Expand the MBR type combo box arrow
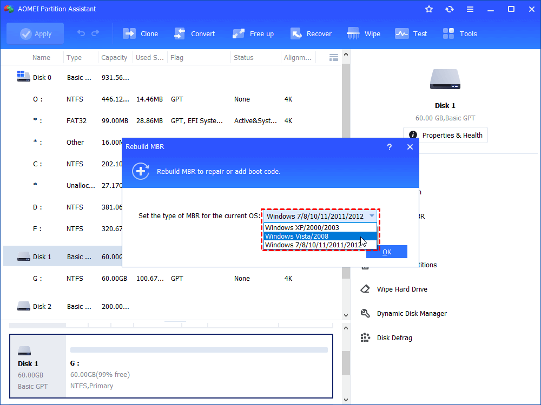Image resolution: width=541 pixels, height=405 pixels. (x=372, y=216)
